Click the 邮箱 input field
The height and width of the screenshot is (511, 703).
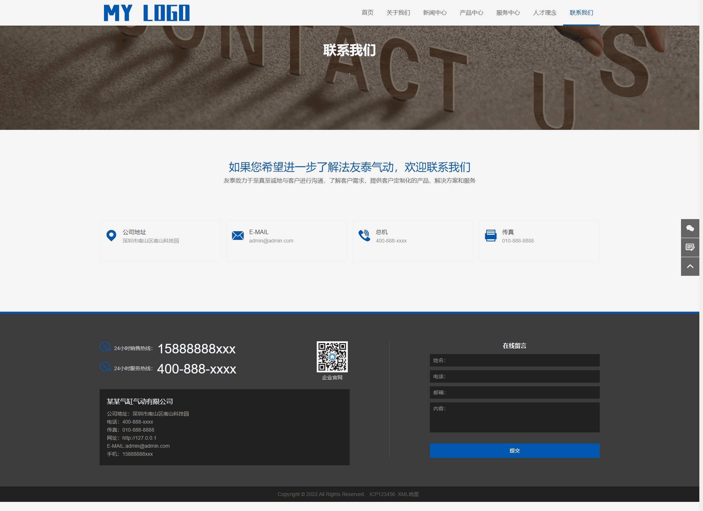(515, 392)
